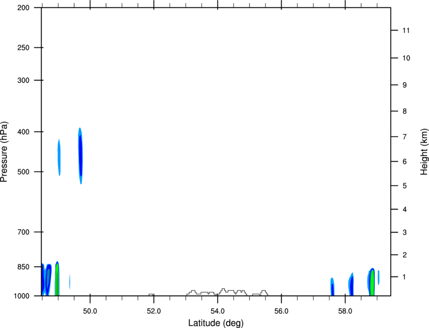Click the 200 pressure tick label
This screenshot has width=429, height=328.
pos(23,8)
